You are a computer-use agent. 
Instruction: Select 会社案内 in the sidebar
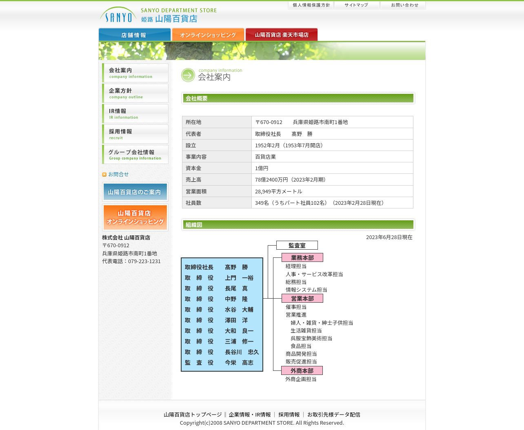click(x=135, y=73)
